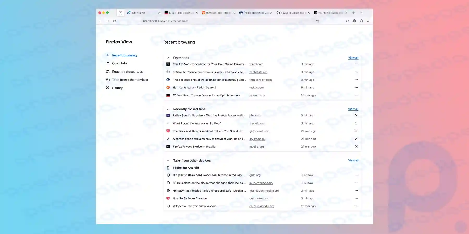
Task: Close the 12 Best Road Trips tab
Action: pos(196,13)
